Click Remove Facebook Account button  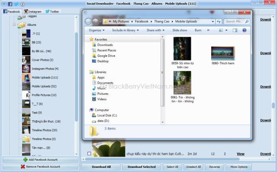tap(40, 166)
